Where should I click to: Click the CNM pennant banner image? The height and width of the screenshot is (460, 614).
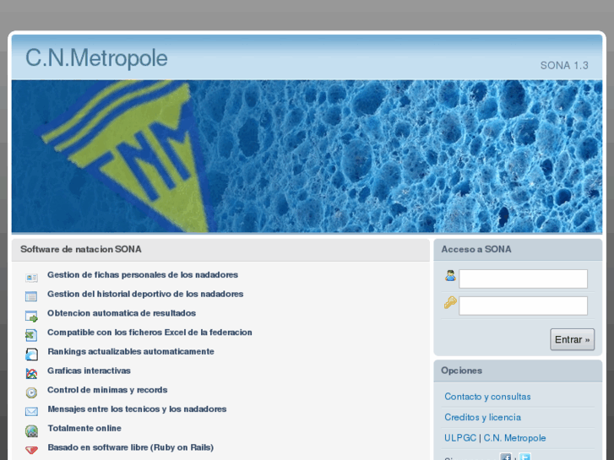coord(307,156)
